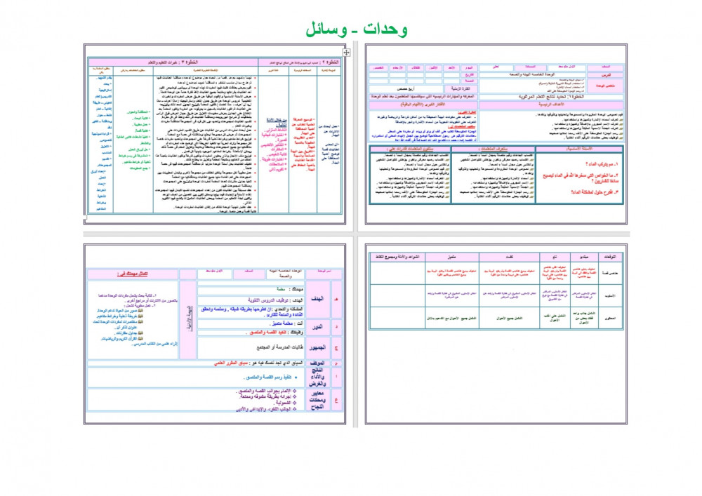
Task: Click the table move handle icon
Action: [x=346, y=52]
